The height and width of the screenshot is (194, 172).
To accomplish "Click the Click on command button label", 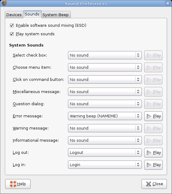I will point(38,80).
